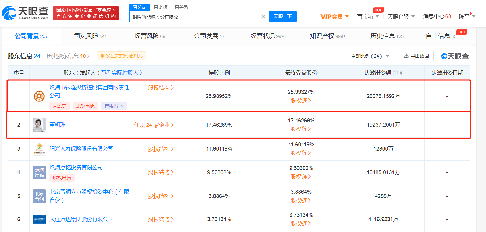Screen dimensions: 486x232
Task: Click the 导出数据 button
Action: (416, 56)
